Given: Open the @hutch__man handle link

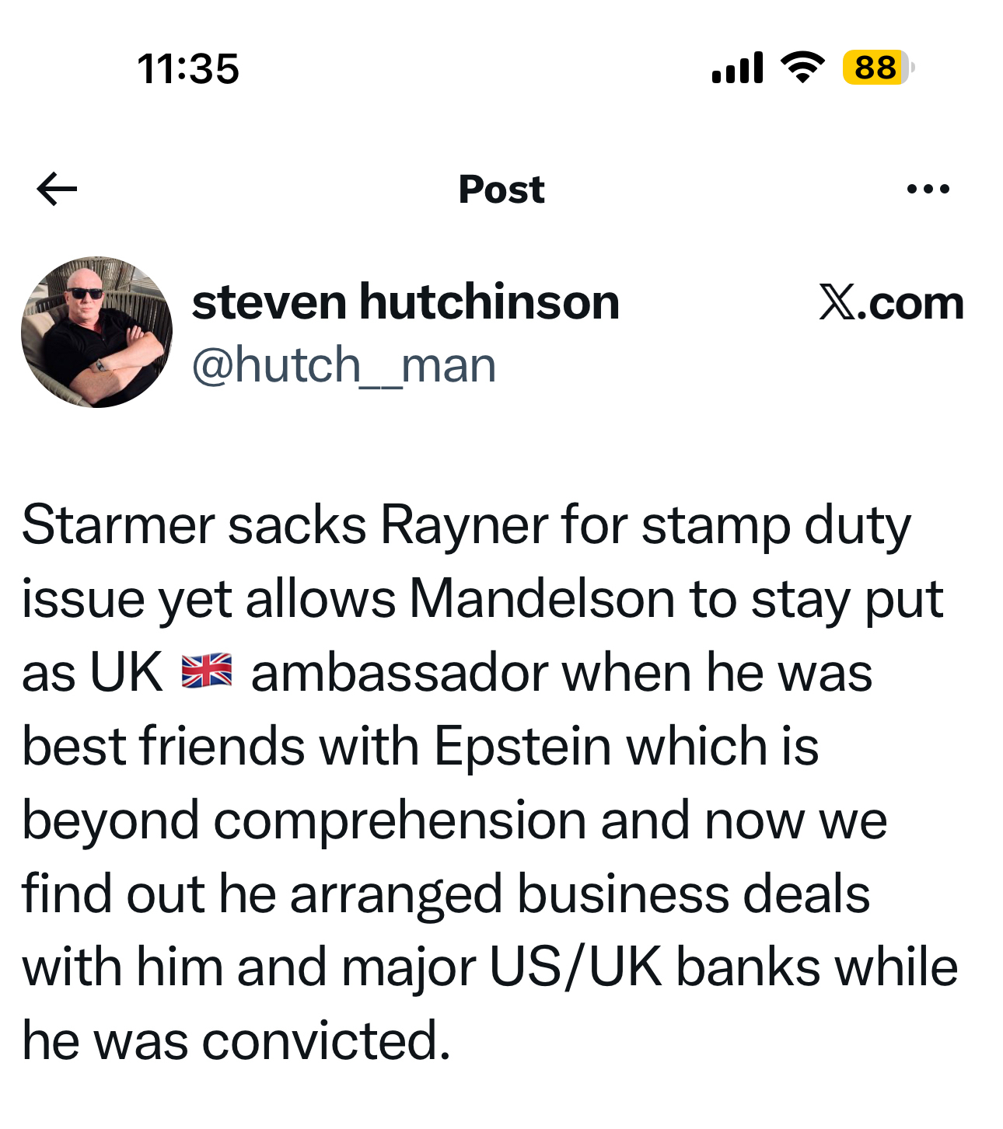Looking at the screenshot, I should [344, 365].
